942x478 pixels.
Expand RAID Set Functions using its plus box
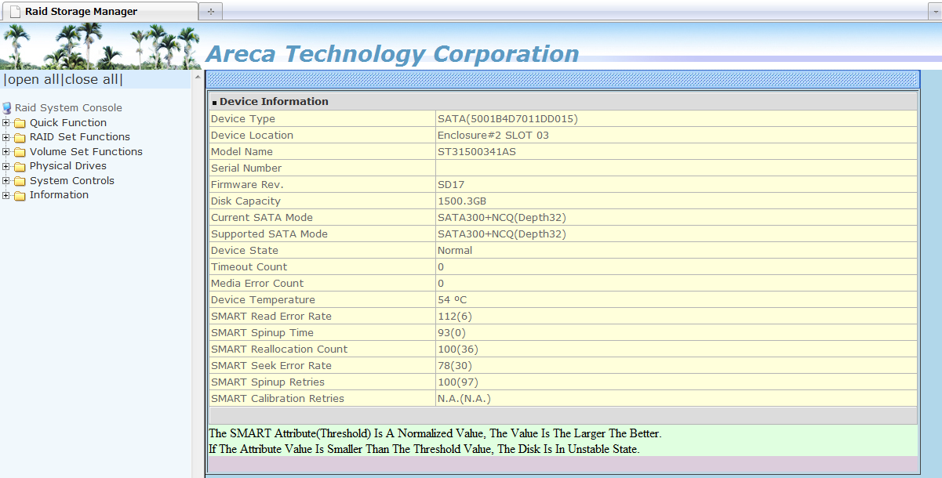[x=6, y=137]
